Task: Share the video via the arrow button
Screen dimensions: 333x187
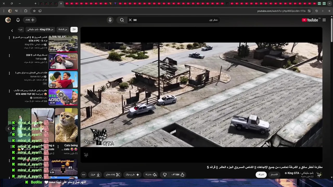Action: tap(151, 175)
